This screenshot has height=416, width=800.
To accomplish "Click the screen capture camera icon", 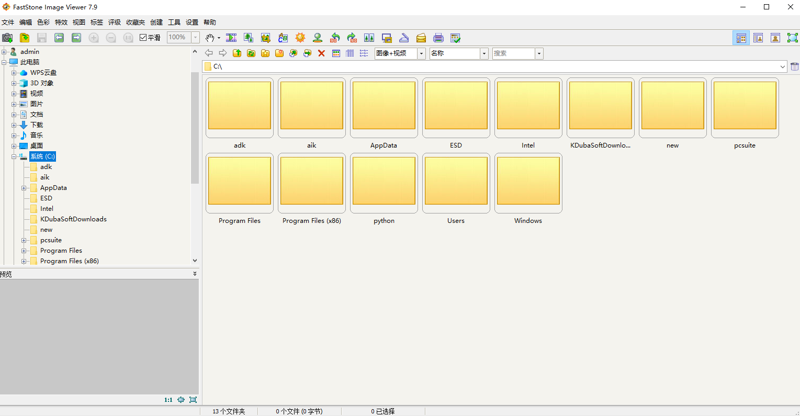I will coord(7,38).
